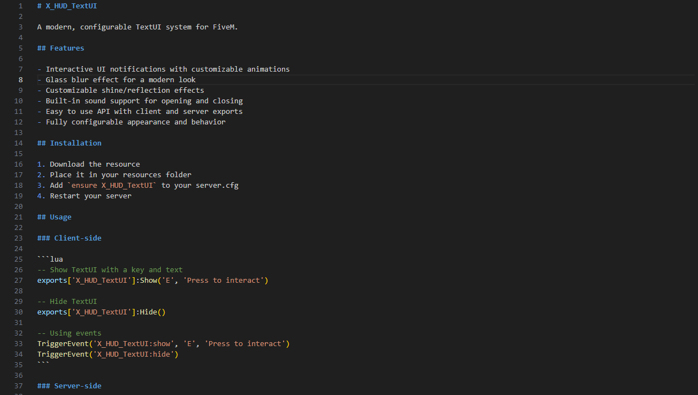Select line number 20 in the gutter
Viewport: 698px width, 395px height.
tap(18, 206)
